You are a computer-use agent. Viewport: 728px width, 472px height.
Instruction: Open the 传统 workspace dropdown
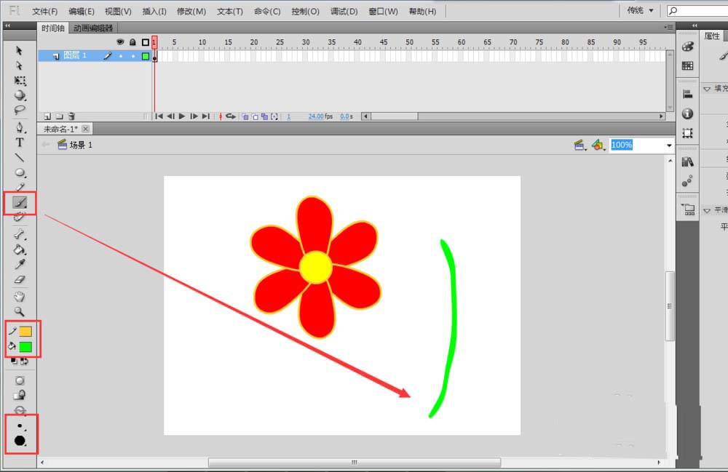pos(640,10)
